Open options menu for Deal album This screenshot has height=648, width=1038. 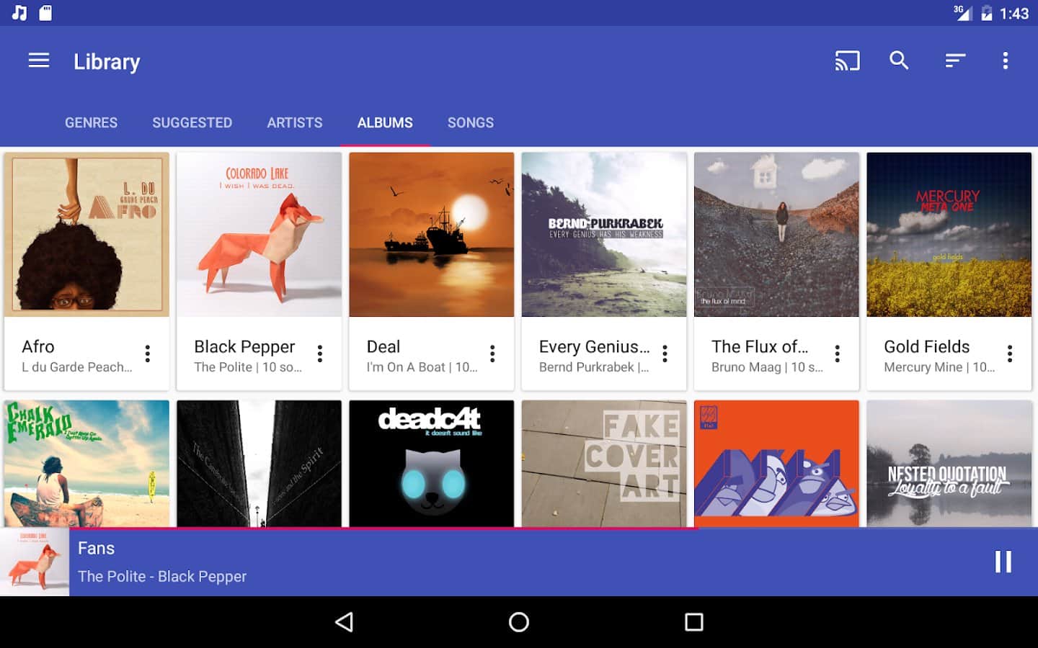click(x=492, y=354)
